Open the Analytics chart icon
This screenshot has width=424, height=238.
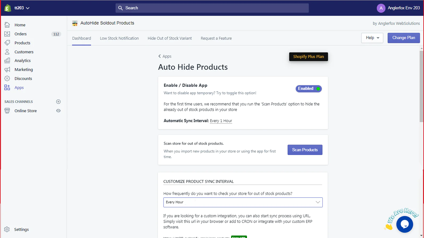(x=7, y=61)
